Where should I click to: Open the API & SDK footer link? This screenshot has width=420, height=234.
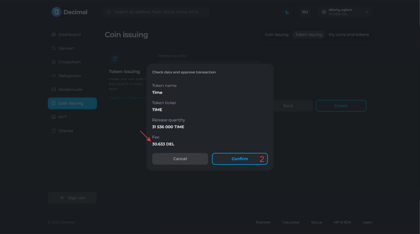342,222
